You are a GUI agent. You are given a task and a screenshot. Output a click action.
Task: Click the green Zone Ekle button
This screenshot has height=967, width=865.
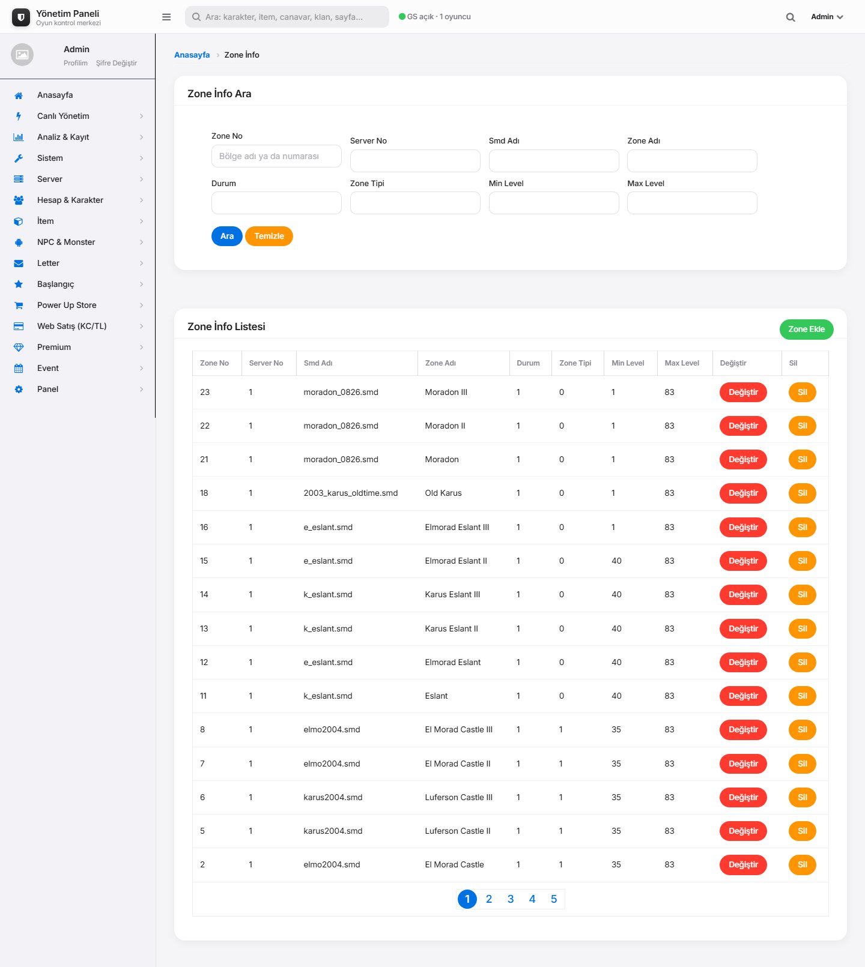806,330
